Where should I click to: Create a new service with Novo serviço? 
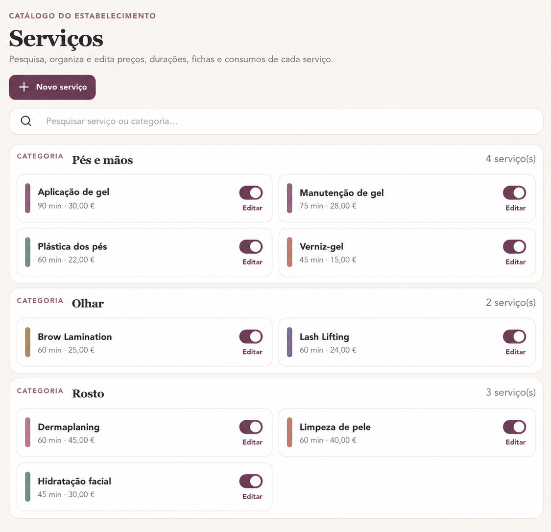click(x=52, y=87)
